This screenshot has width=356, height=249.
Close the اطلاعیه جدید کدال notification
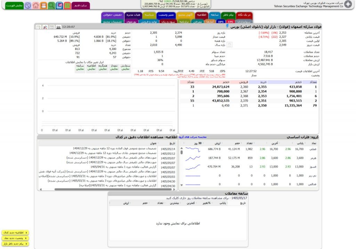point(26,233)
